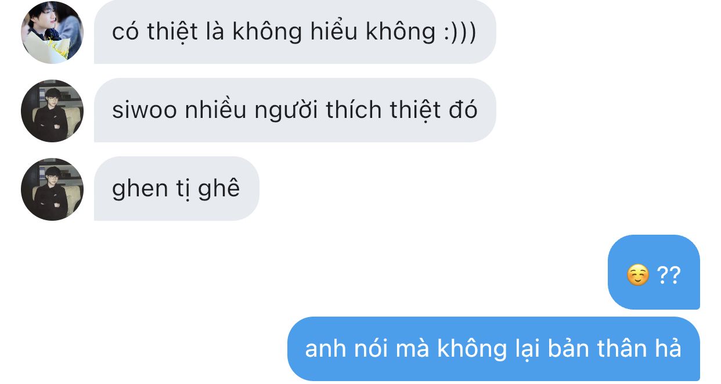Select the 'siwoo nhiều người thích thiệt đó' bubble
721x384 pixels.
[x=295, y=110]
